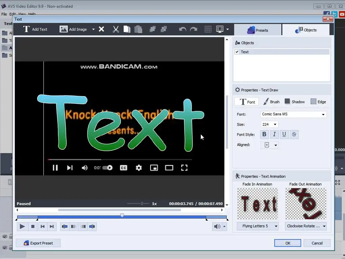The width and height of the screenshot is (345, 259).
Task: Go to the next frame
Action: click(52, 226)
